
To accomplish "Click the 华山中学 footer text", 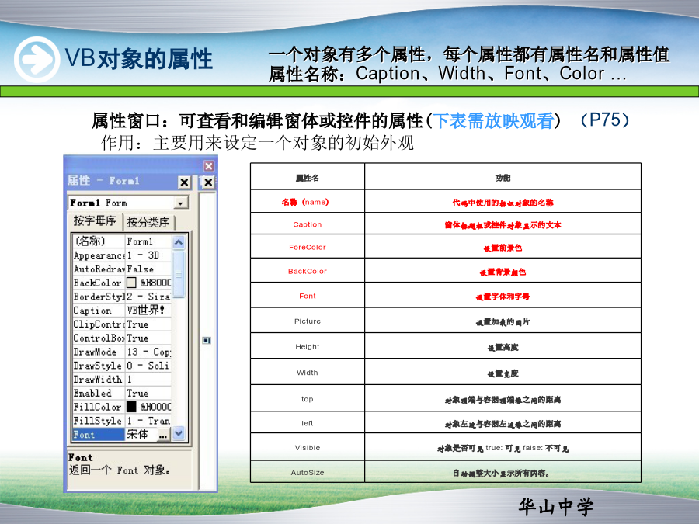I will 556,507.
